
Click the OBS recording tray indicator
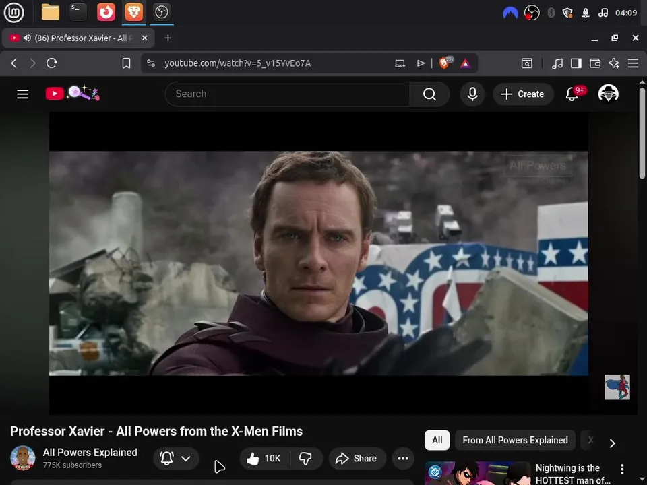point(532,13)
